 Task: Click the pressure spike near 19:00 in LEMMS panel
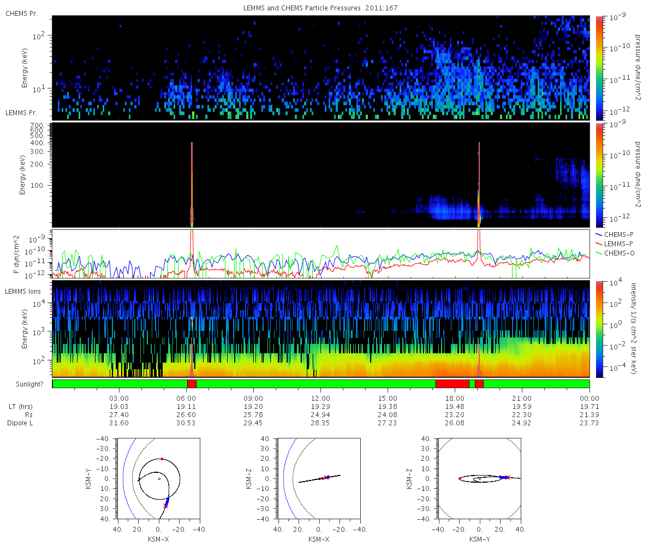pyautogui.click(x=479, y=184)
